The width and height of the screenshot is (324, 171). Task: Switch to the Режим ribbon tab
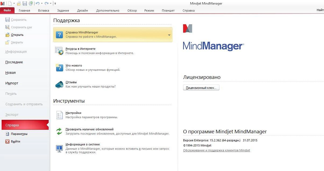[149, 11]
